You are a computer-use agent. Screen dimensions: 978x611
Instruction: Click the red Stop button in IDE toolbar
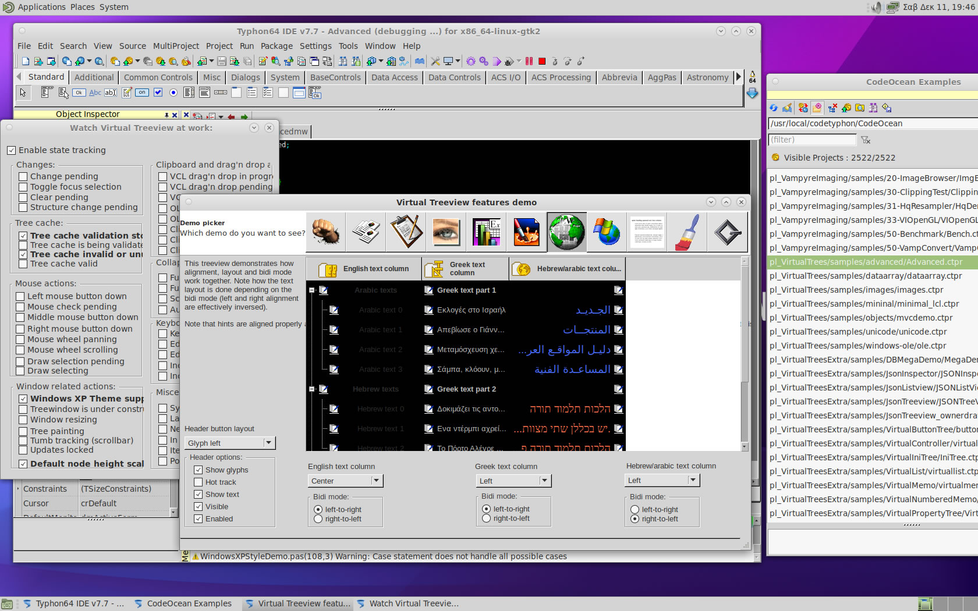point(542,61)
